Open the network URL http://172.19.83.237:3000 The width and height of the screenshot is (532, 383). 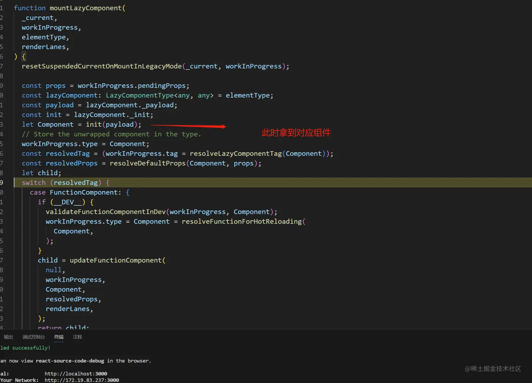(82, 380)
